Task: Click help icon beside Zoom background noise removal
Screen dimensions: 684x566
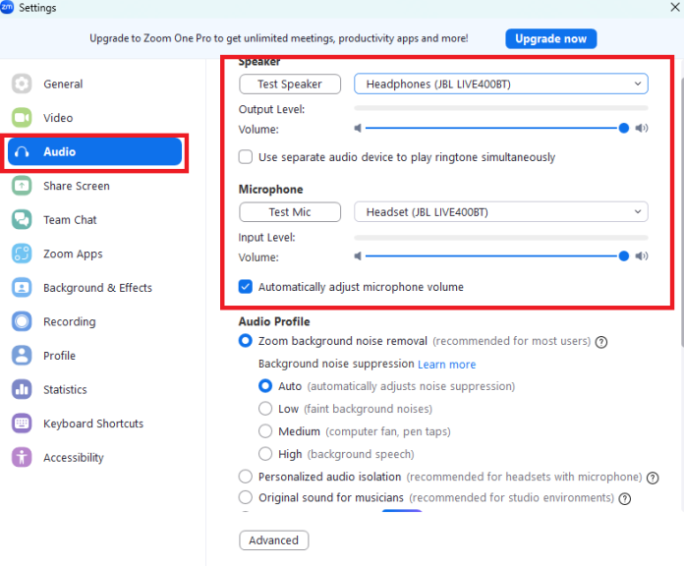Action: tap(601, 342)
